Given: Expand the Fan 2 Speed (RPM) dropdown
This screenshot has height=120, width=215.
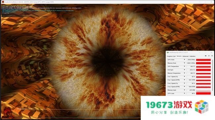Looking at the screenshot, I should point(184,87).
